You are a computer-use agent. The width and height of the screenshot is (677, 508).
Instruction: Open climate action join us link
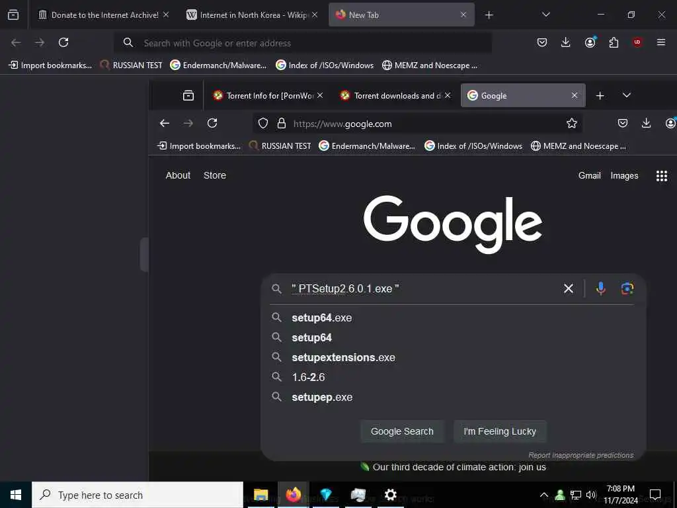pos(459,467)
